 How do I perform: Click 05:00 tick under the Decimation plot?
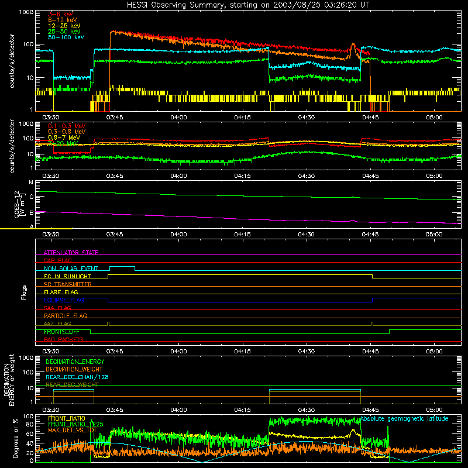[x=434, y=410]
